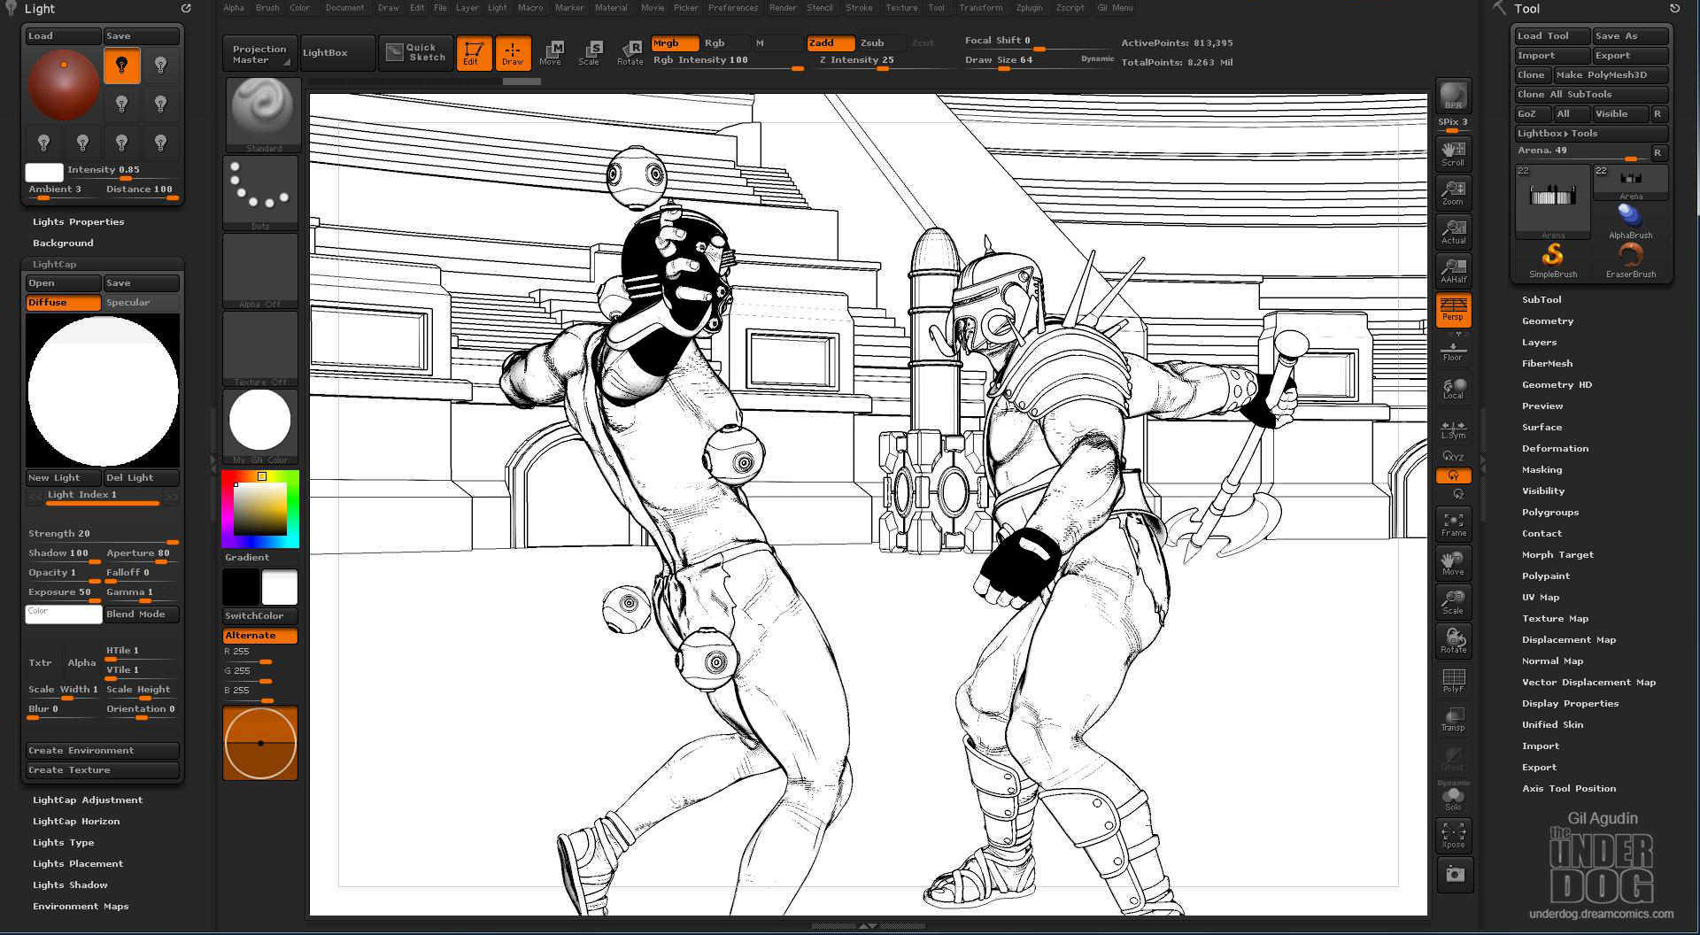
Task: Click the right-shelf Move view icon
Action: (x=1453, y=563)
